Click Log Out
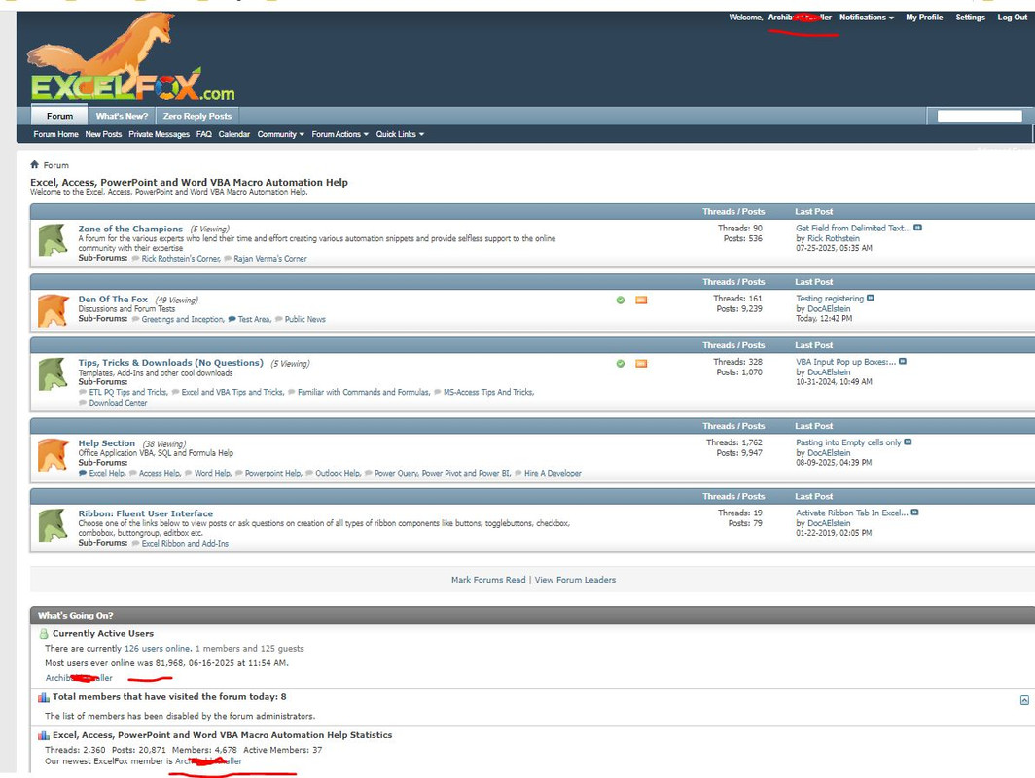The image size is (1035, 778). [1013, 18]
